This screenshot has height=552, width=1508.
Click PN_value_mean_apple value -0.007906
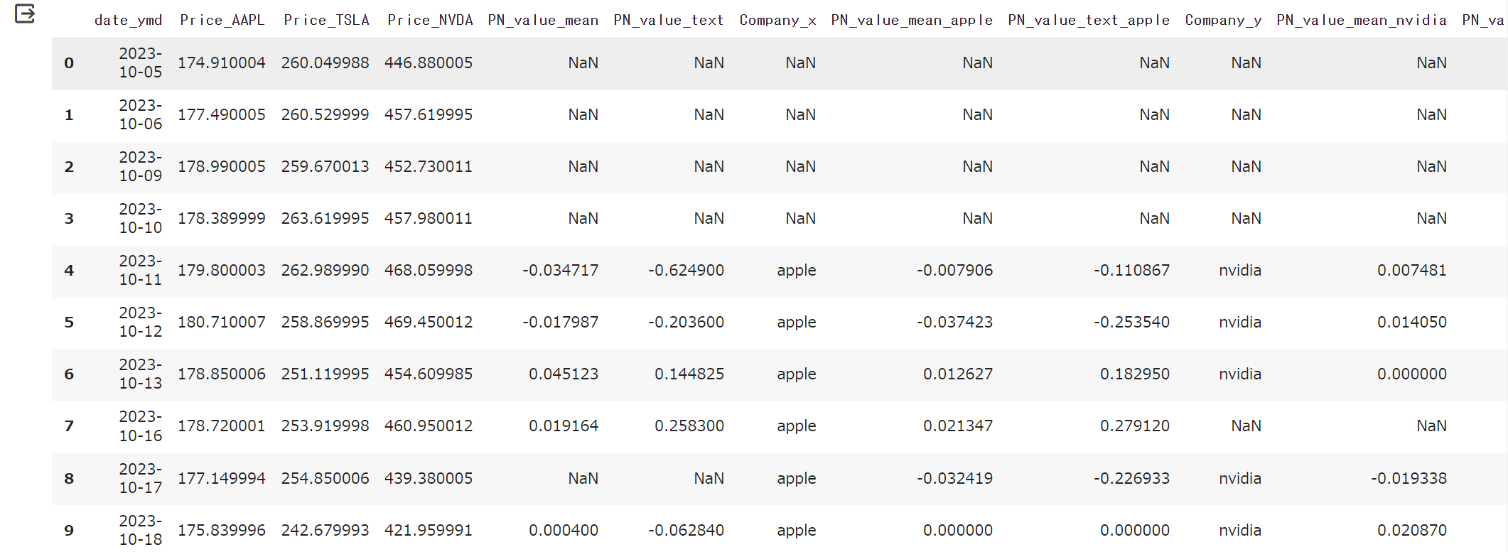coord(955,271)
